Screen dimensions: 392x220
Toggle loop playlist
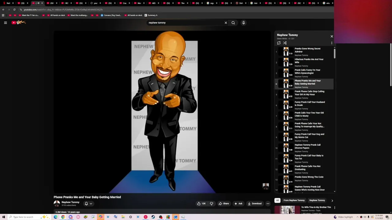(x=279, y=43)
